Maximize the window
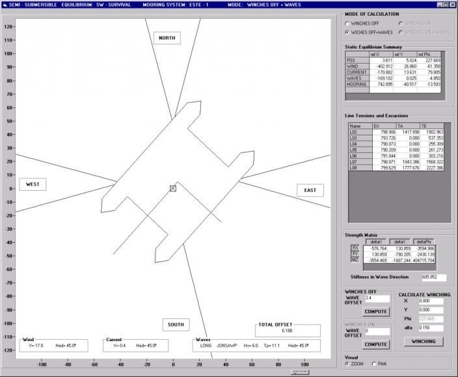 click(446, 5)
